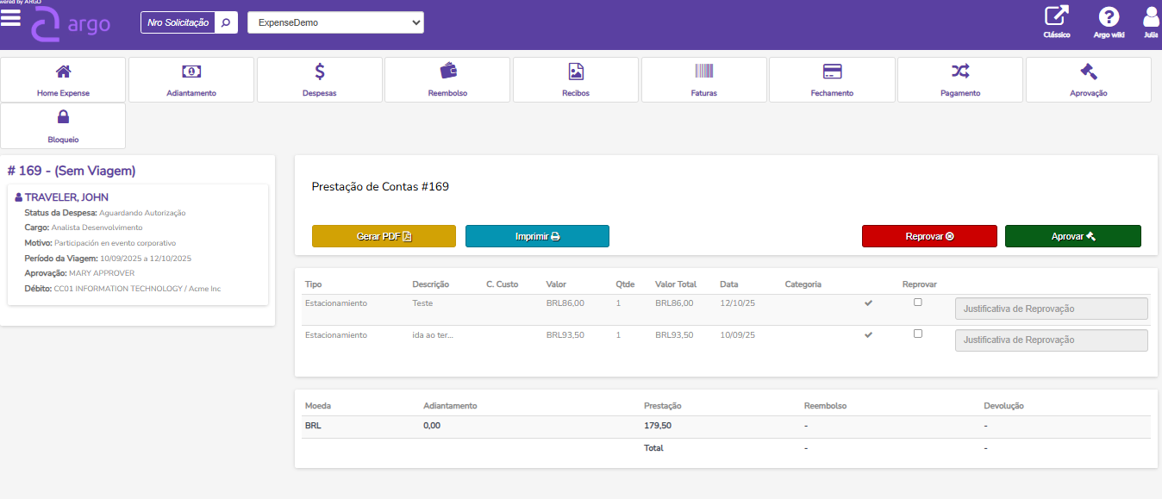Click the first Justificativa de Reprovação field
The height and width of the screenshot is (499, 1162).
point(1051,309)
